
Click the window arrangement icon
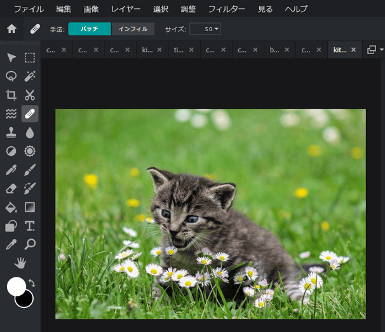(x=372, y=50)
